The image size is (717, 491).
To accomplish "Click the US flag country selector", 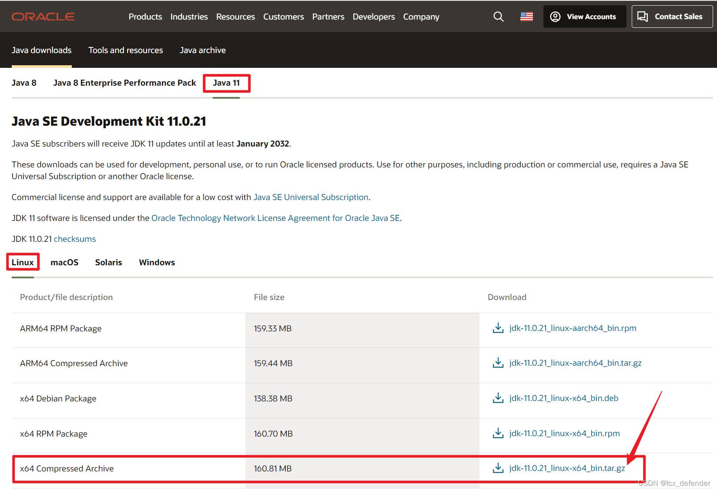I will pos(526,17).
